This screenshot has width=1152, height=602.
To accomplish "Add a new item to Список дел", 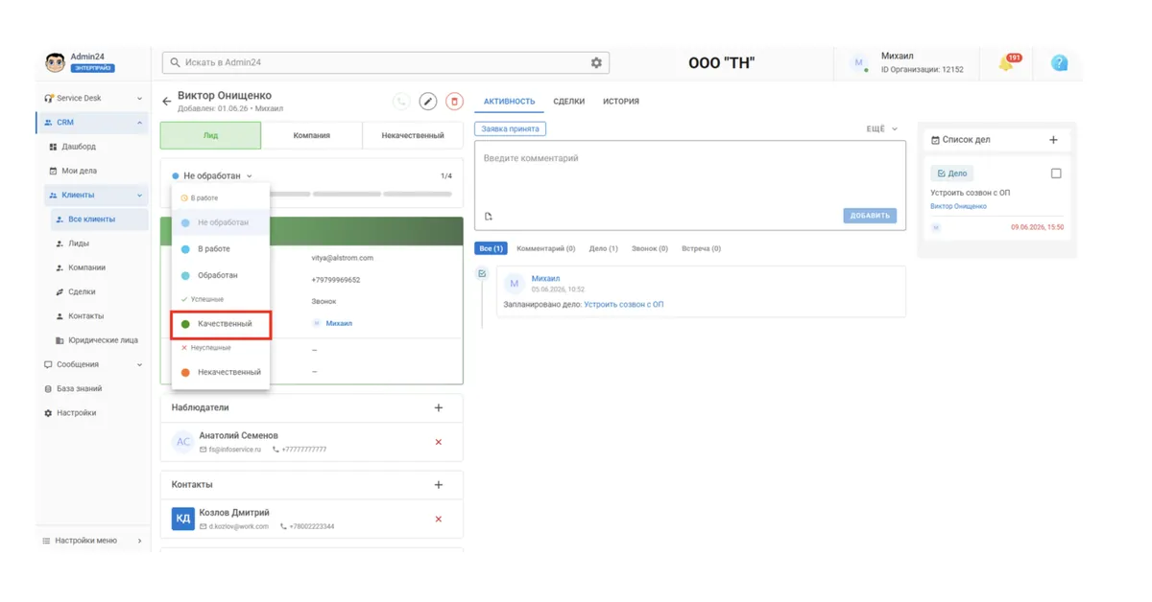I will pos(1053,140).
